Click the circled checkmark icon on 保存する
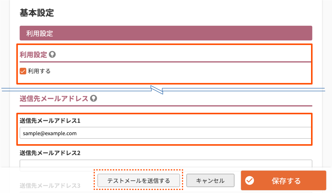Viewport: 332px width, 193px height. pos(250,181)
